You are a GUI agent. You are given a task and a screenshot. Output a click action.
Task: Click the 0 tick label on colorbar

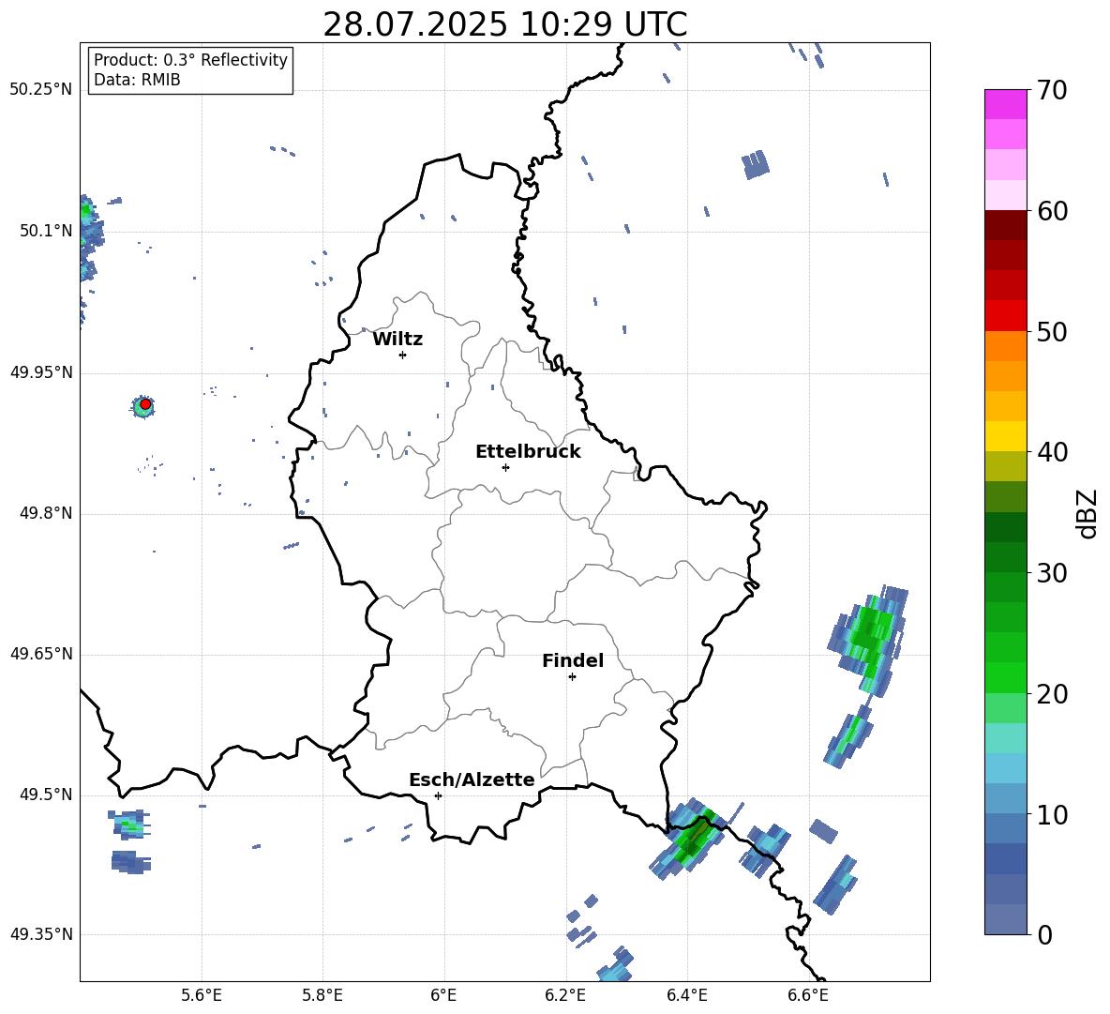click(x=1044, y=934)
